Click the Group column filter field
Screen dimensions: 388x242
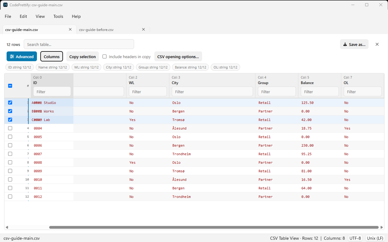click(x=277, y=92)
